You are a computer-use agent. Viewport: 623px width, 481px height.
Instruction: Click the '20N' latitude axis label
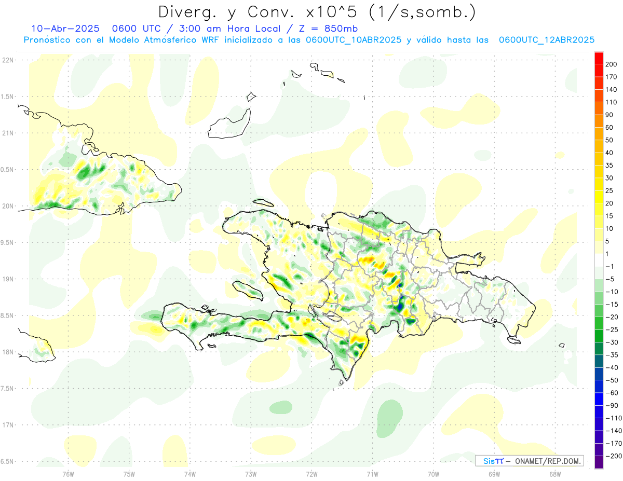tap(7, 206)
